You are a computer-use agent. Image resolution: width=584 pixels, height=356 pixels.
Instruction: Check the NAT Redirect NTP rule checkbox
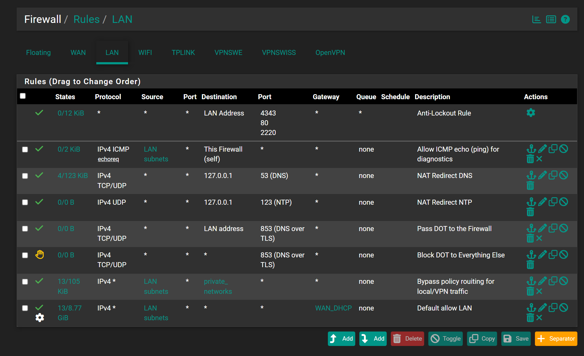coord(25,202)
